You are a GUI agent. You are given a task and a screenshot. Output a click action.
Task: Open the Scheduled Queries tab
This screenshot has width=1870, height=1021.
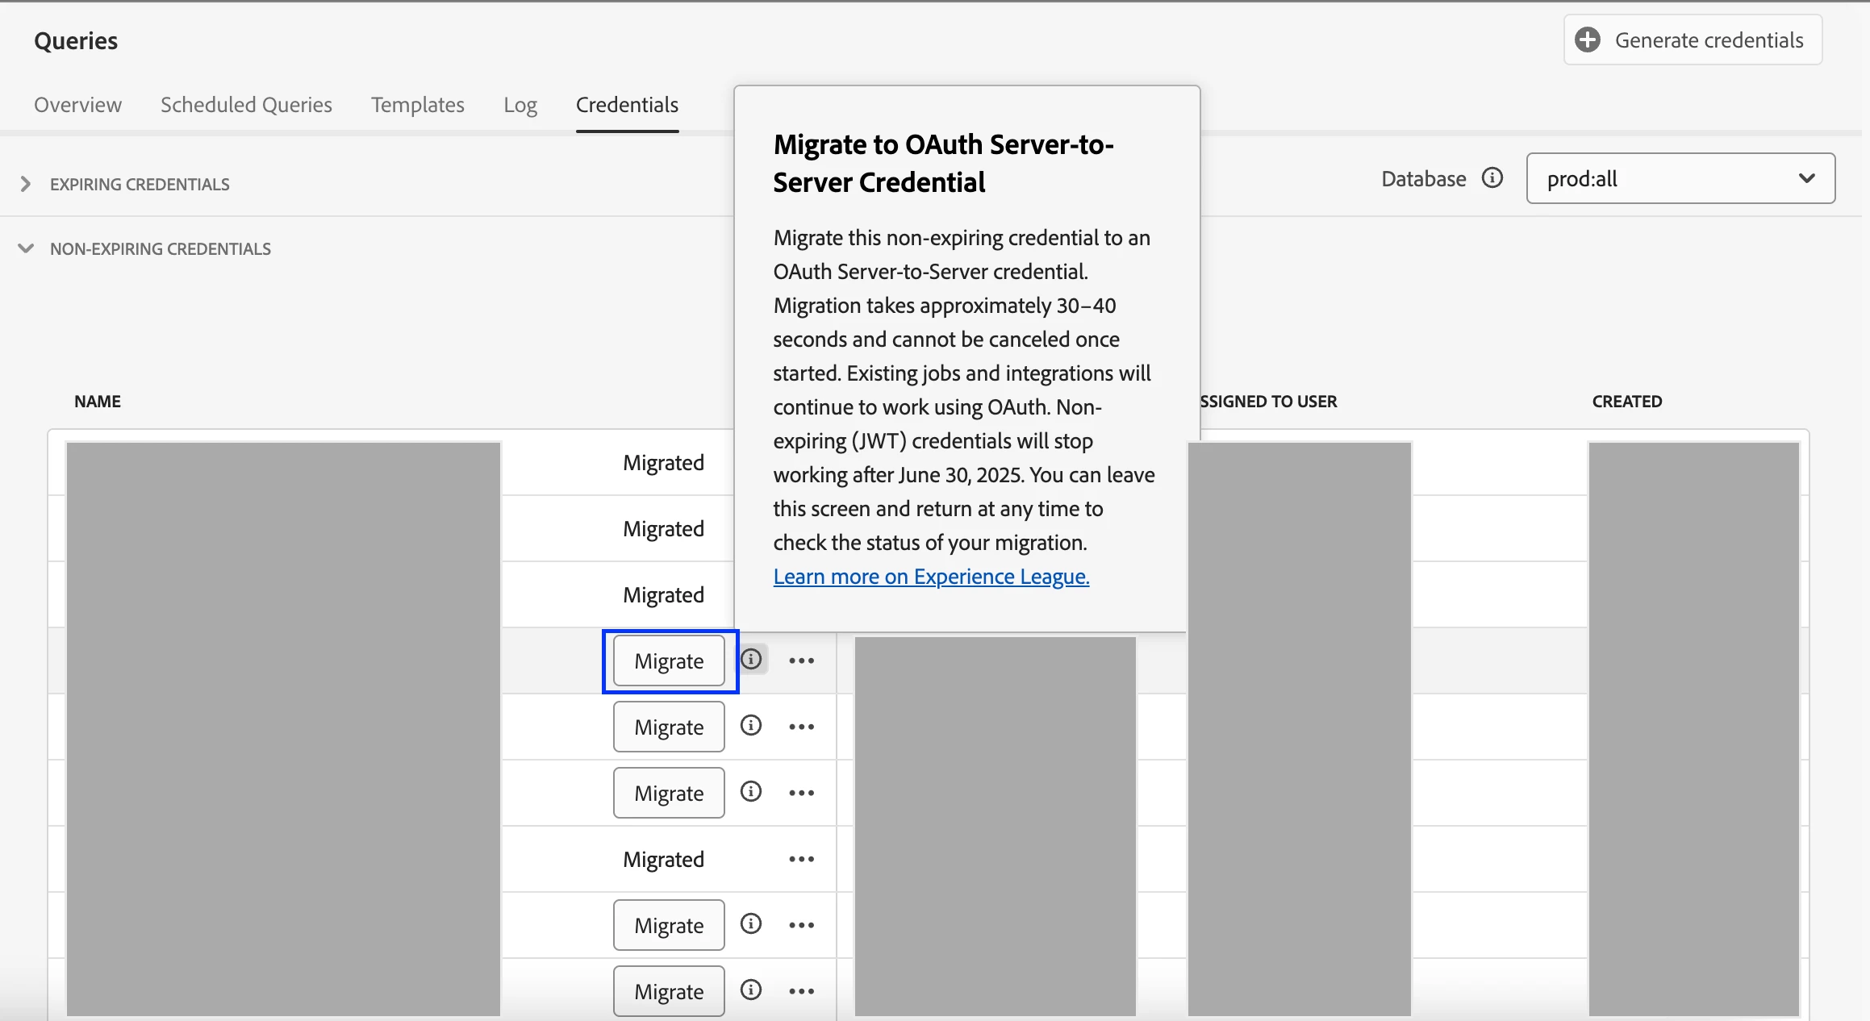point(246,105)
